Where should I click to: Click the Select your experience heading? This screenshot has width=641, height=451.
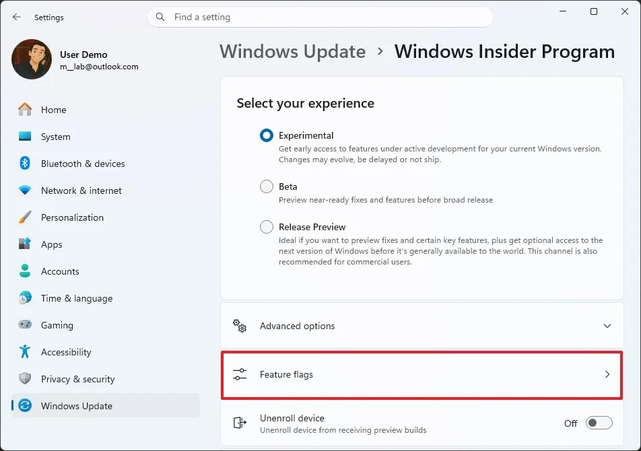click(306, 103)
